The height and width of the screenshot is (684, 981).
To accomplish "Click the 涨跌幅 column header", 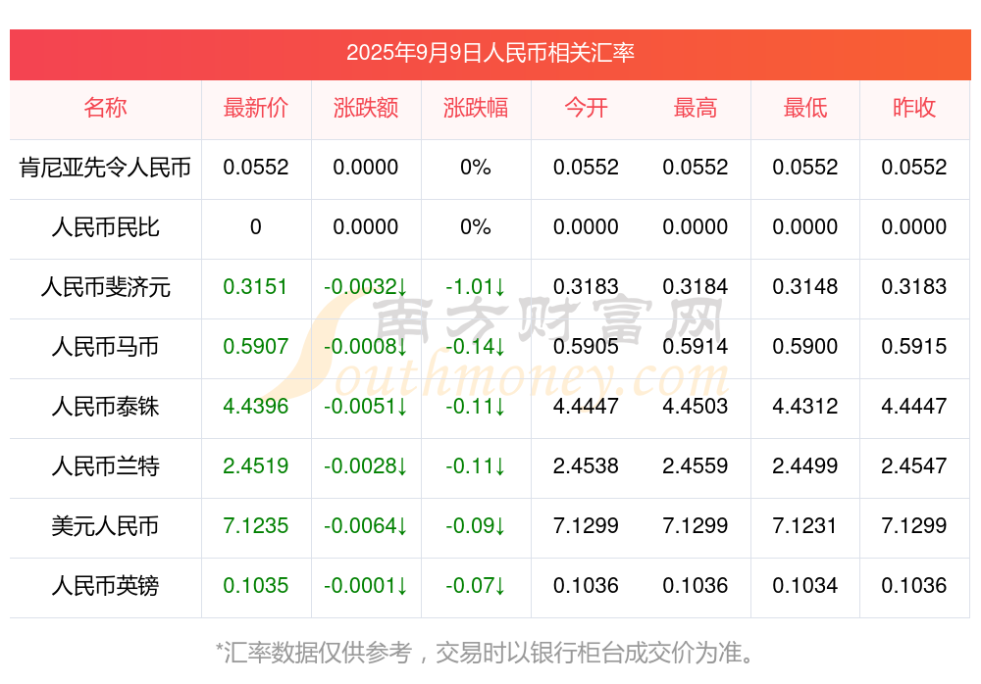I will coord(476,108).
